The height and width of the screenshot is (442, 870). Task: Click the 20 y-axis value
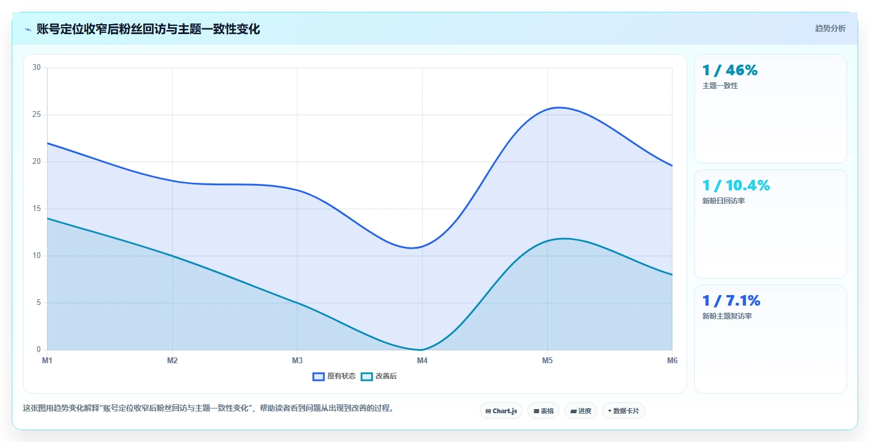click(x=36, y=162)
